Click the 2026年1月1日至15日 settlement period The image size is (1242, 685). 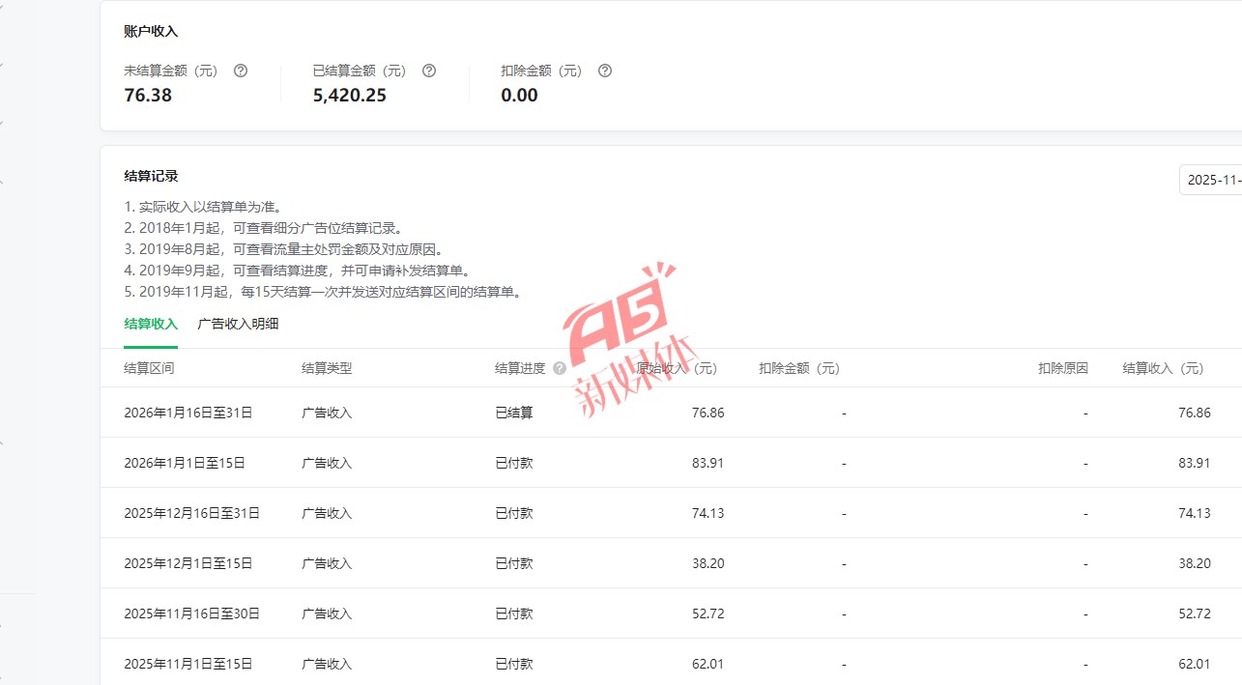pos(184,463)
